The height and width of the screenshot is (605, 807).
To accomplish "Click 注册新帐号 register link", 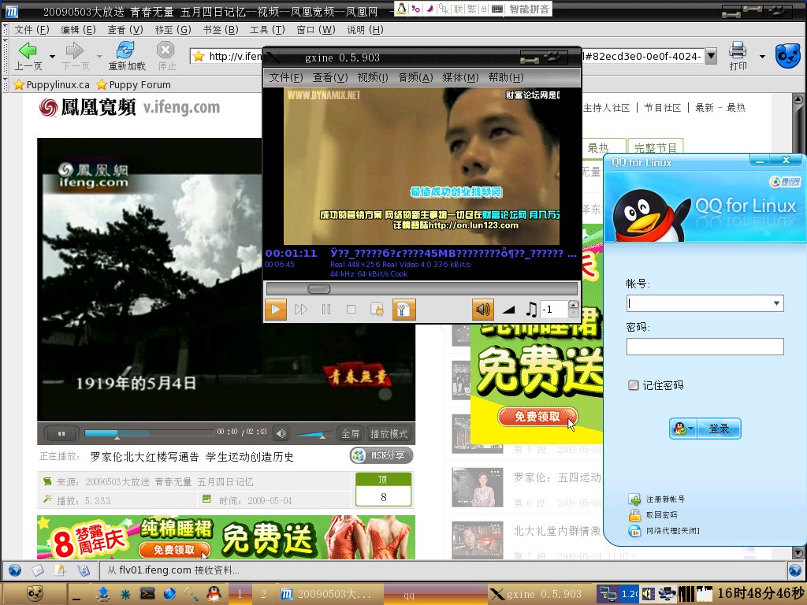I will (x=665, y=499).
